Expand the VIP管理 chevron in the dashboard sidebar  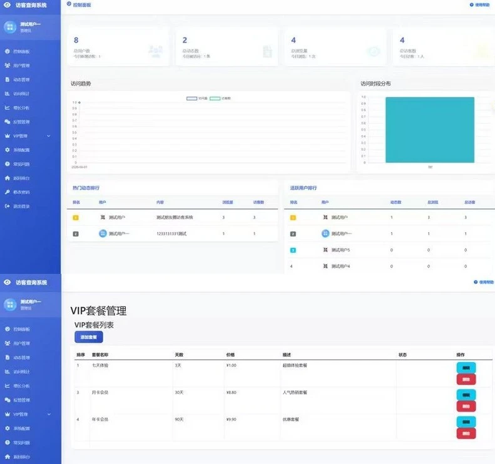click(x=49, y=136)
